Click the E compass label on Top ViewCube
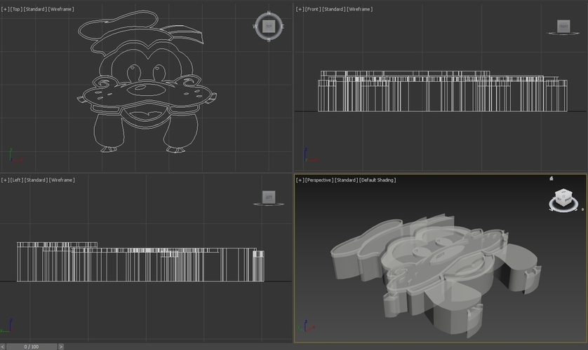This screenshot has width=588, height=350. [282, 27]
